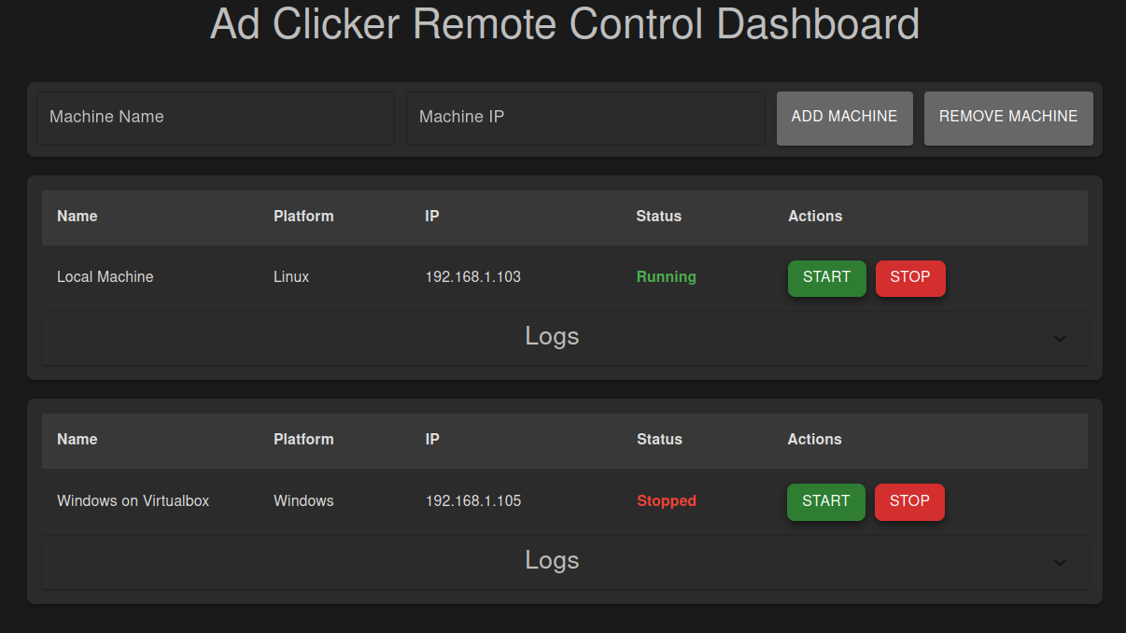Click the Ad Clicker Remote Control Dashboard title
This screenshot has width=1126, height=633.
coord(564,24)
